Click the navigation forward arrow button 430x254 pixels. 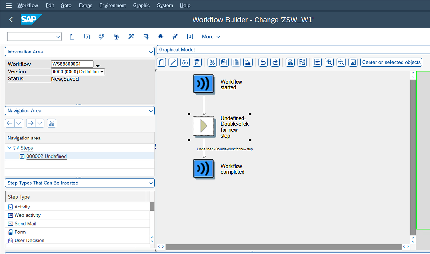click(31, 123)
